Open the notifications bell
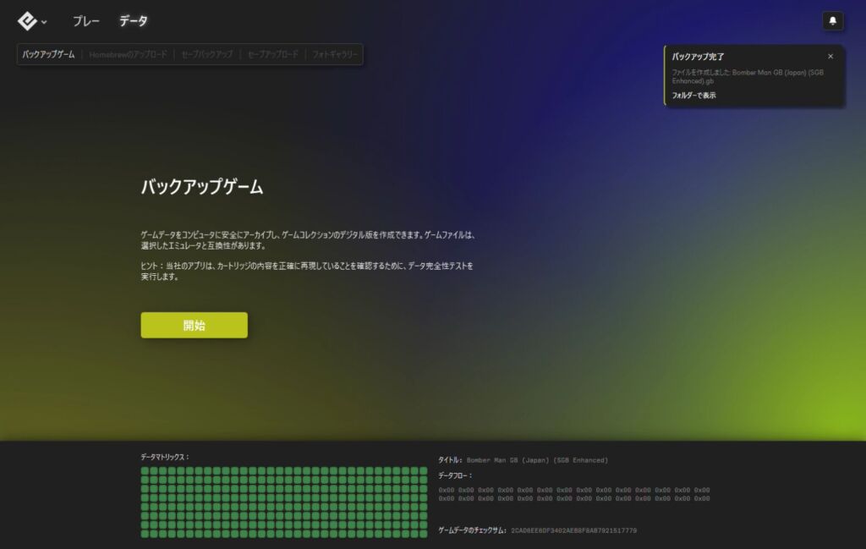 click(x=832, y=21)
